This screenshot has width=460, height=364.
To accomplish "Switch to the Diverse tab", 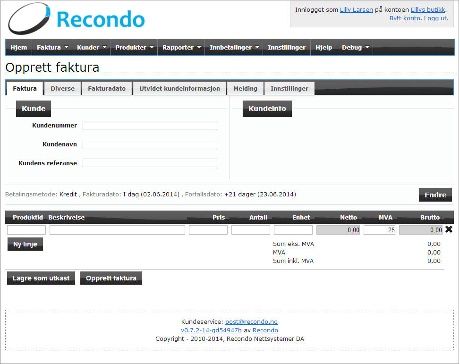I will pyautogui.click(x=62, y=88).
